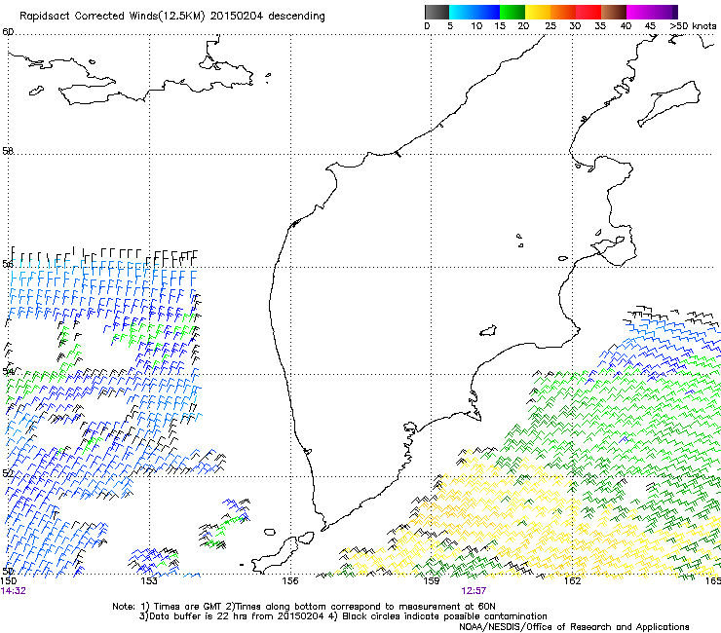This screenshot has width=721, height=633.
Task: Click the purple pass time 12:57
Action: point(474,591)
